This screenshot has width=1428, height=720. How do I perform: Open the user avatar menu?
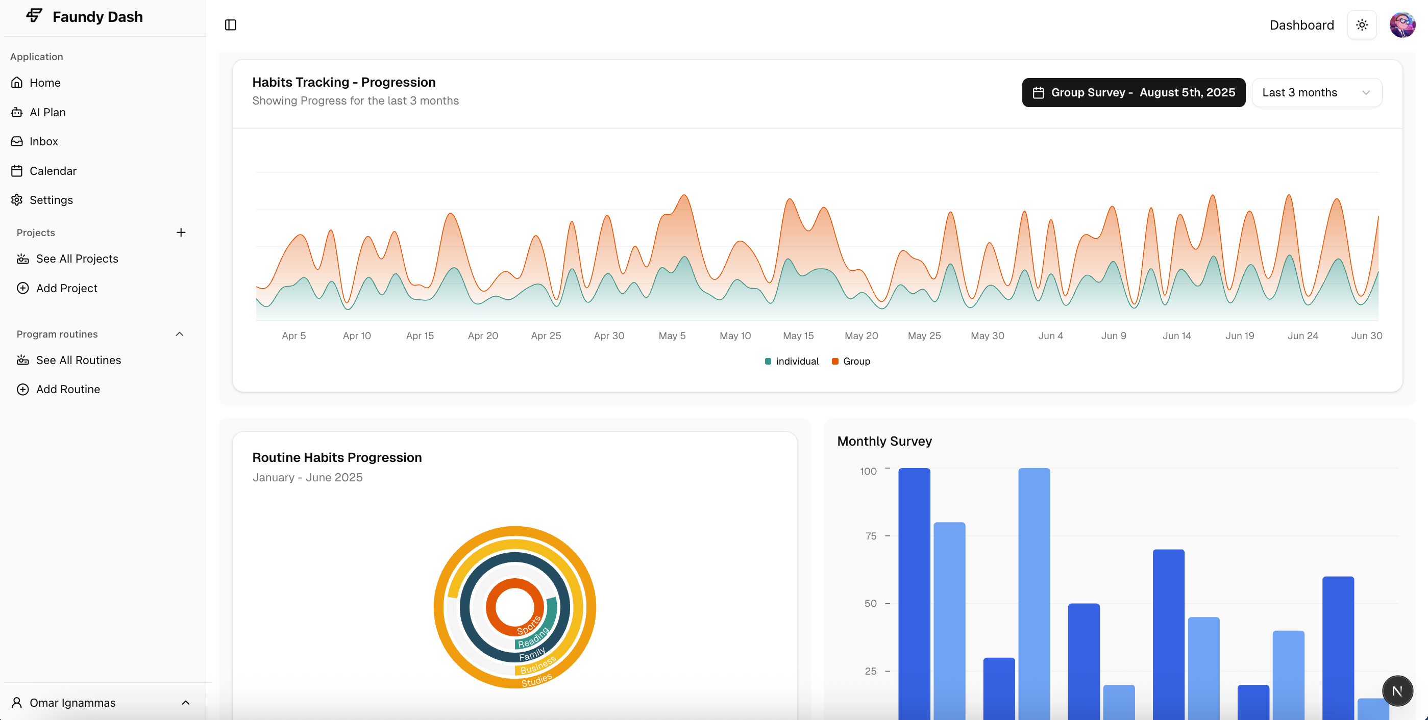point(1402,25)
